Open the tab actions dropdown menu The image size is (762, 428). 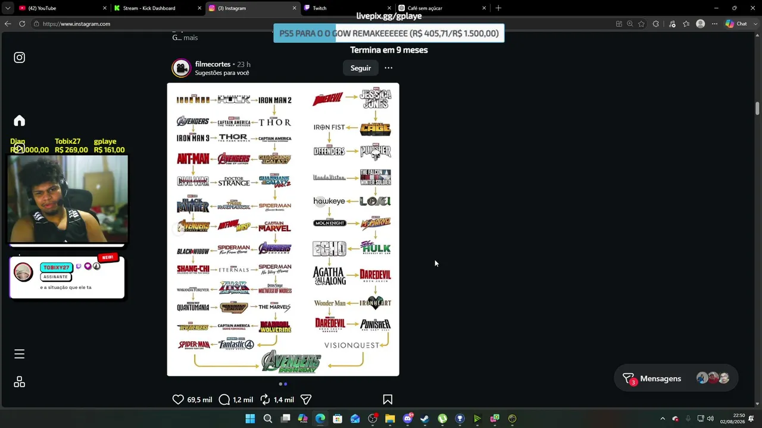click(7, 8)
